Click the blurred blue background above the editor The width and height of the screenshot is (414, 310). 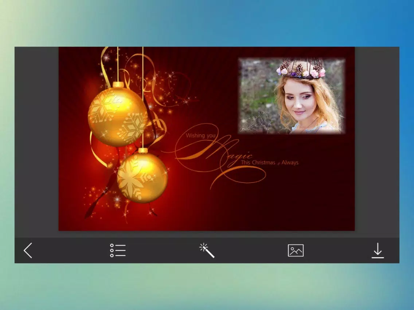click(207, 23)
